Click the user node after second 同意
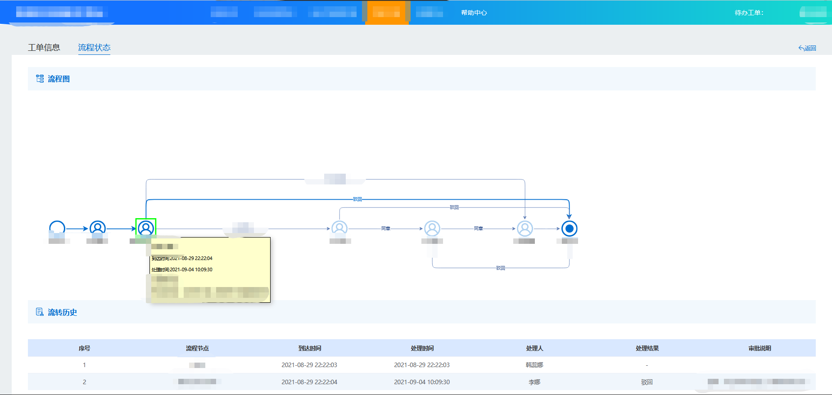 point(525,229)
